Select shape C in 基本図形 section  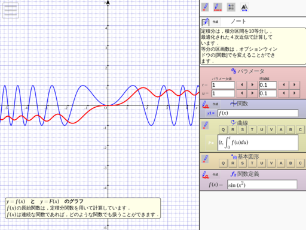(x=300, y=163)
